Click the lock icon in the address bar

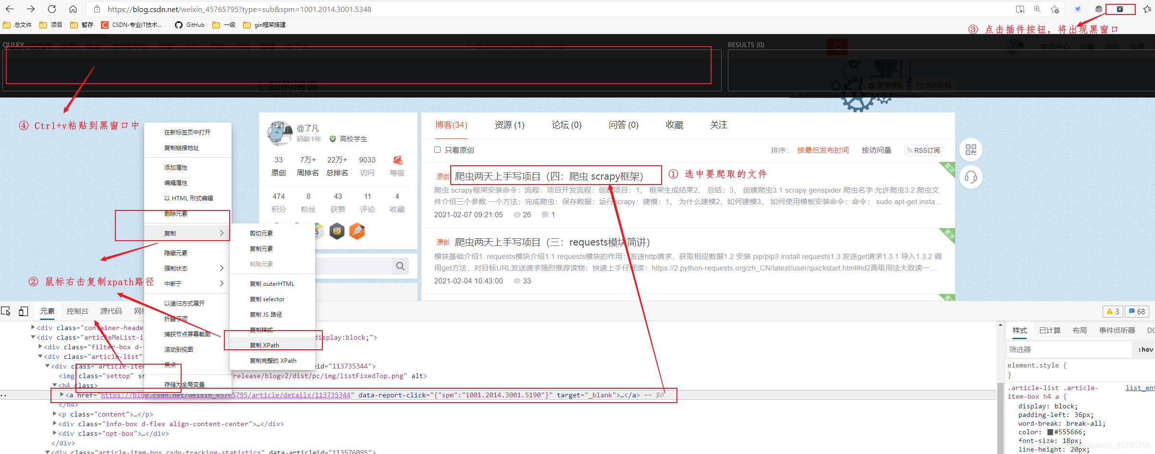point(97,9)
